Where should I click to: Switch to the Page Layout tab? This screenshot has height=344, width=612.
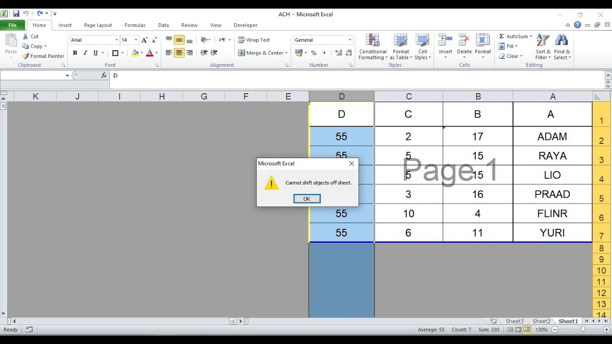pos(98,25)
